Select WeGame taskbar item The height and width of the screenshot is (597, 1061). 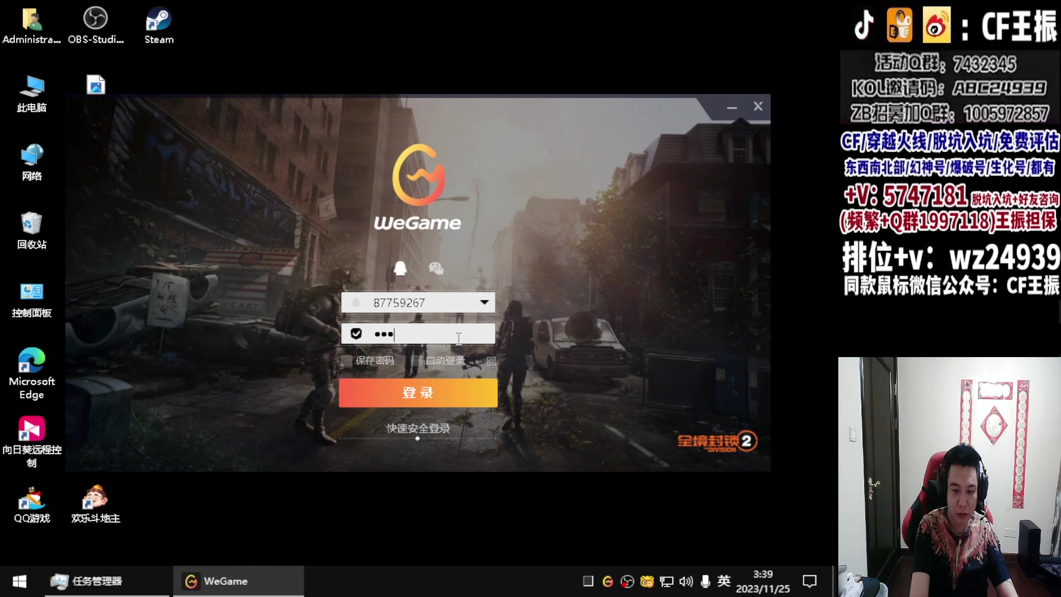(x=225, y=581)
